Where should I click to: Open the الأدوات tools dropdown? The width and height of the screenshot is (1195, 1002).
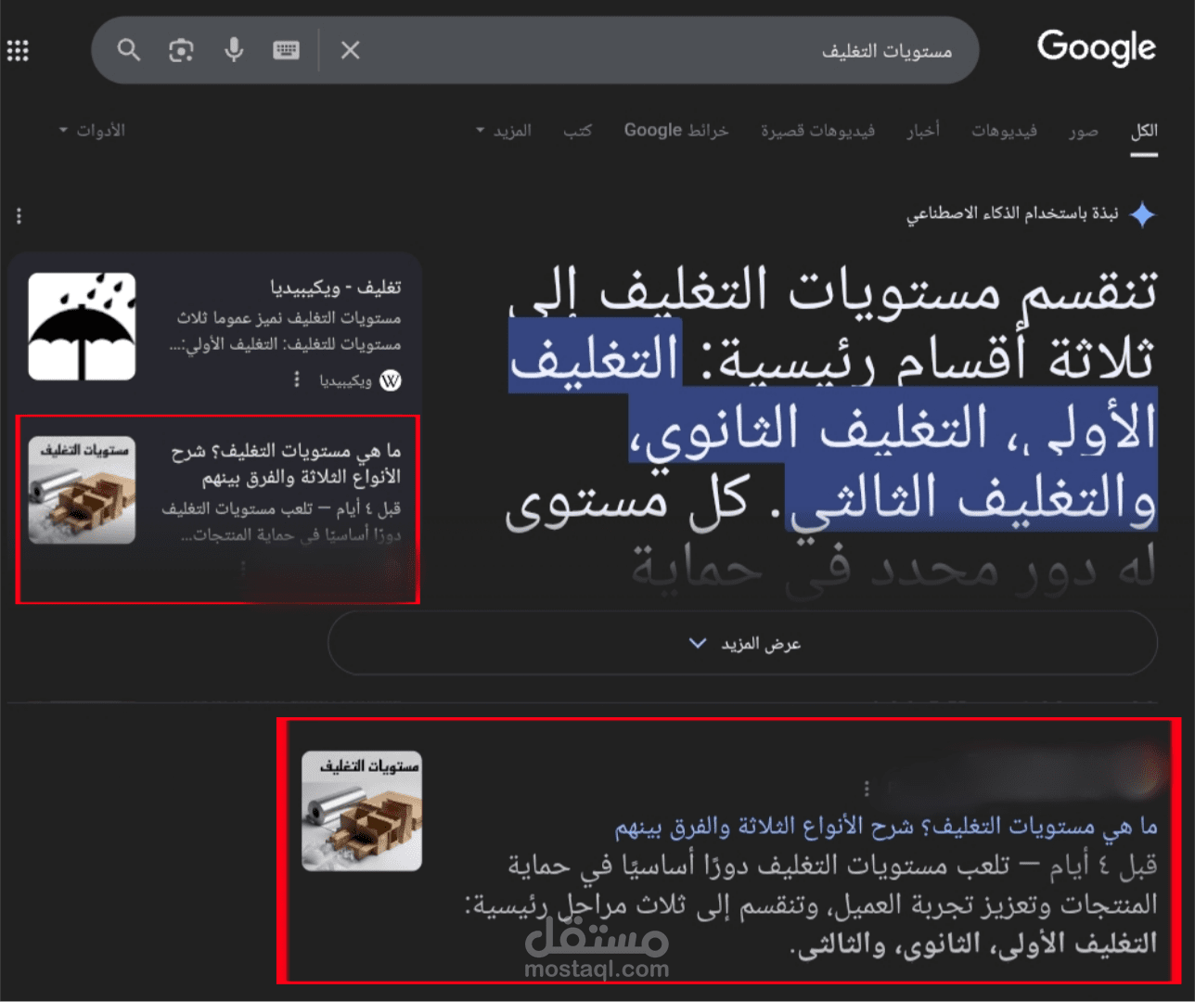[92, 131]
